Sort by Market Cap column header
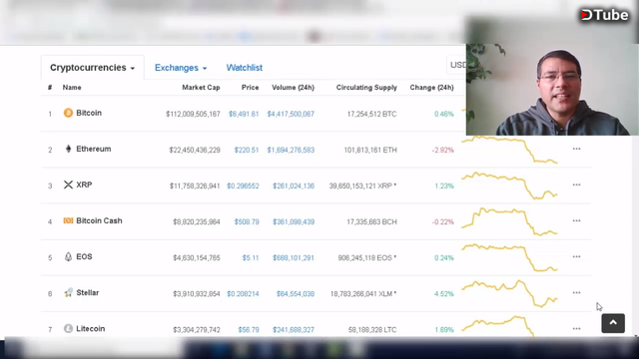This screenshot has height=359, width=639. coord(201,88)
